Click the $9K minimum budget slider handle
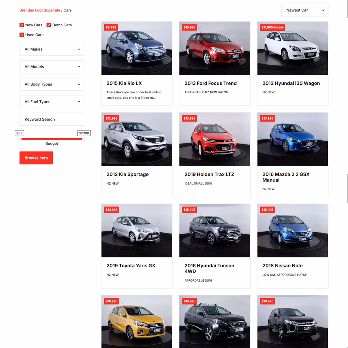The image size is (348, 348). click(19, 139)
